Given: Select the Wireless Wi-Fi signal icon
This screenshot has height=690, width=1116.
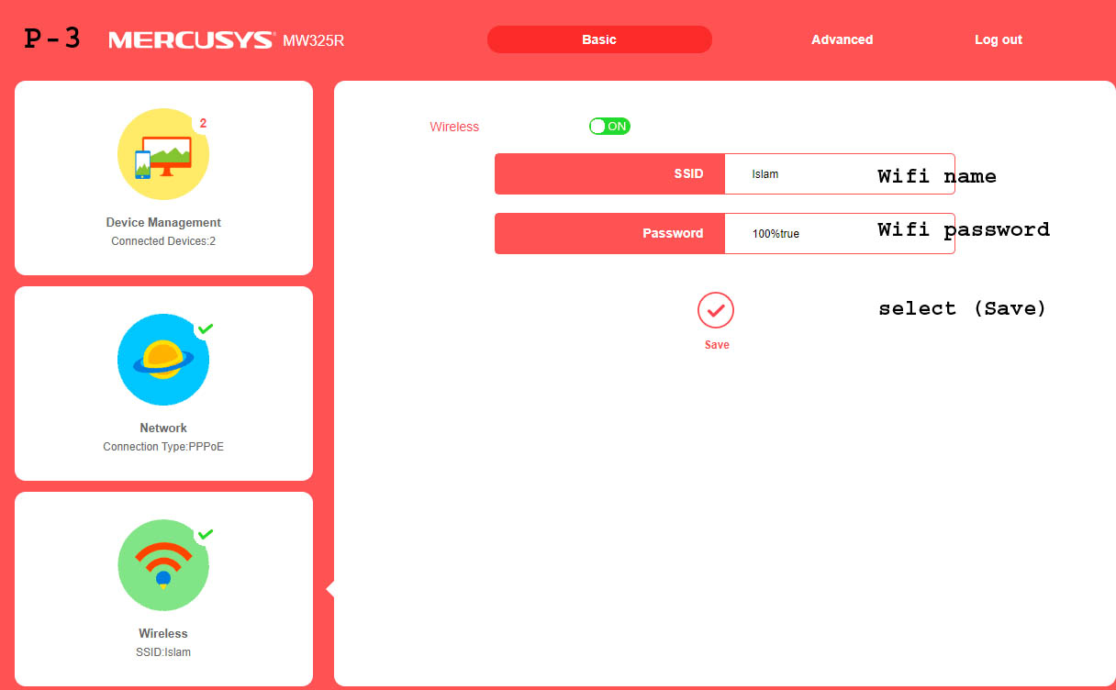Looking at the screenshot, I should click(x=163, y=565).
